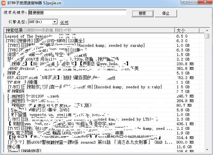
Task: Click the vertical scrollbar thumb
Action: [207, 36]
